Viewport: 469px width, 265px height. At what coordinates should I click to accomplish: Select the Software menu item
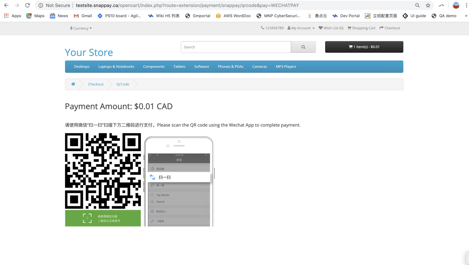click(x=202, y=66)
